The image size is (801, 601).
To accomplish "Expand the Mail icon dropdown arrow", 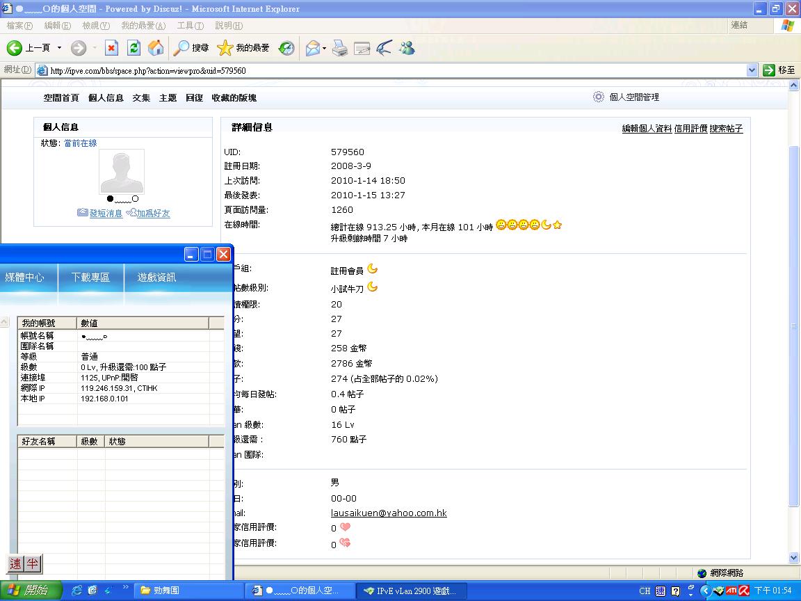I will point(324,48).
